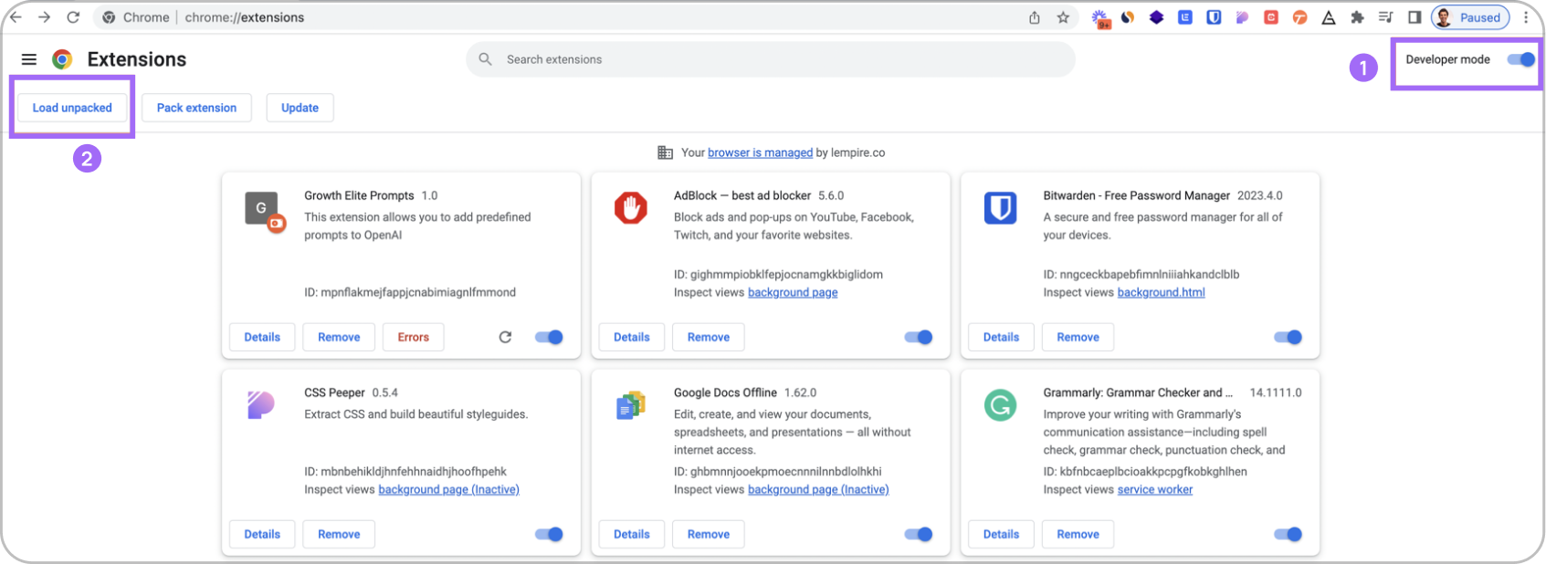Click the browser forward arrow
This screenshot has height=564, width=1546.
pos(44,17)
